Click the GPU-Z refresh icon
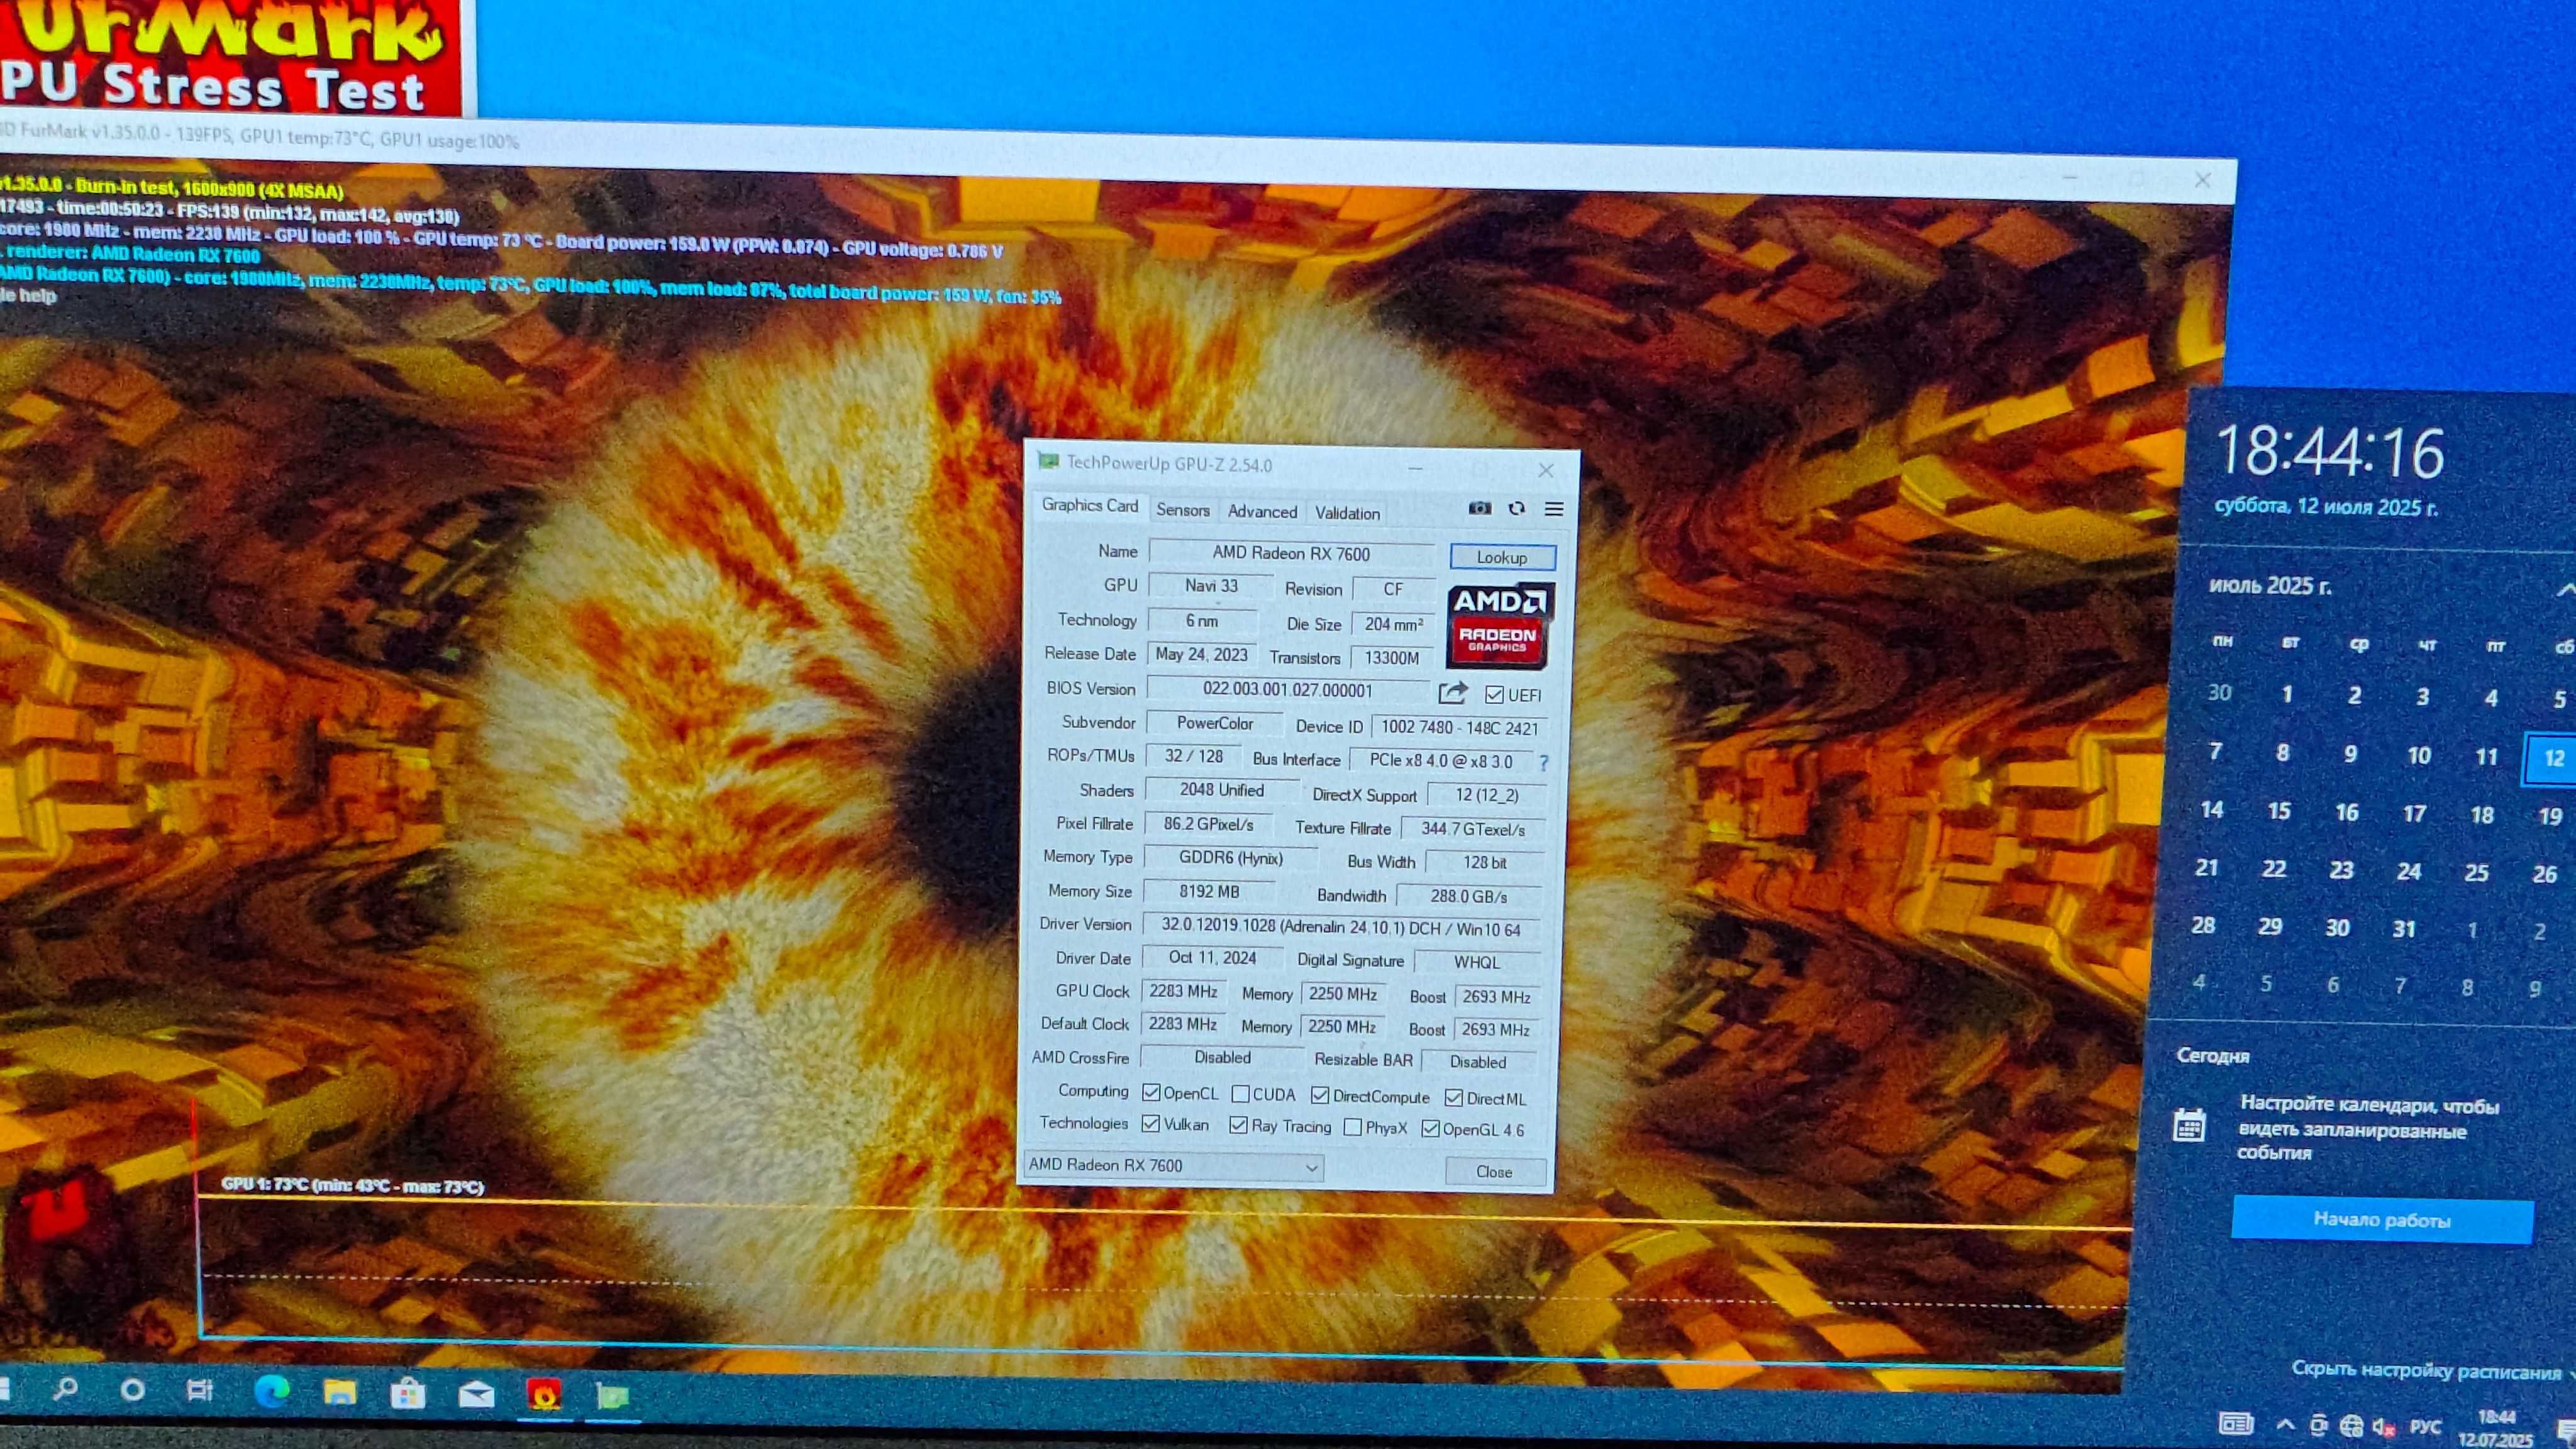The image size is (2576, 1449). [1516, 508]
